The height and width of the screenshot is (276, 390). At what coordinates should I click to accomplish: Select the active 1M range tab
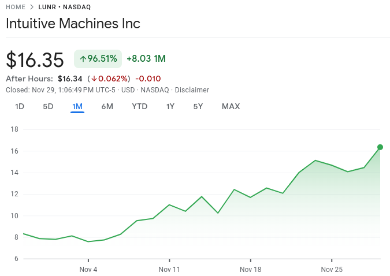77,106
